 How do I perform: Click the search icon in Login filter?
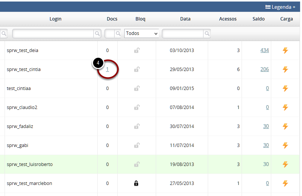point(98,34)
